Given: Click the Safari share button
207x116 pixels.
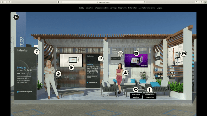Looking at the screenshot, I should click(197, 2).
